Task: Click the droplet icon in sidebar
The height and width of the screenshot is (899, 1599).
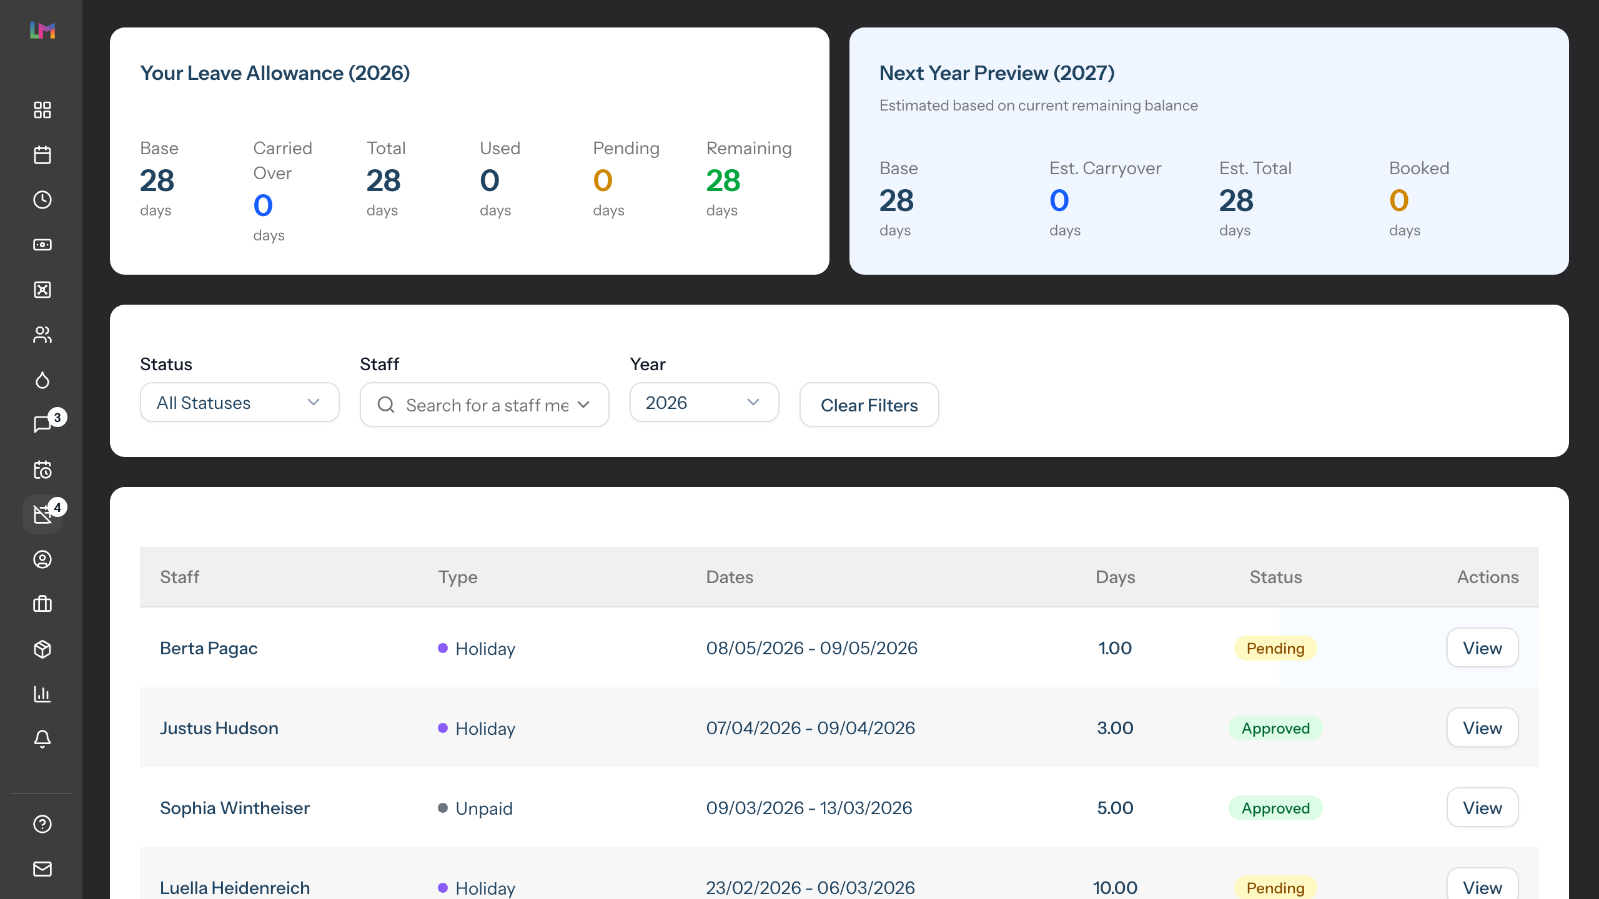Action: click(42, 380)
